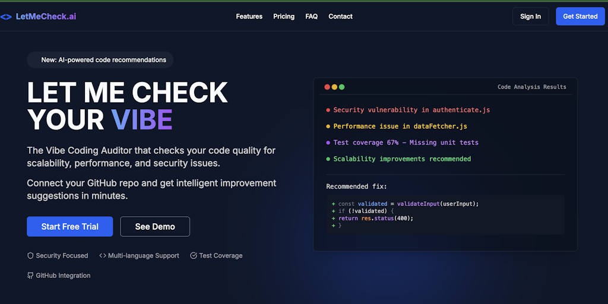The height and width of the screenshot is (304, 608).
Task: Click the LetMeCheck.ai brand name
Action: pos(46,16)
